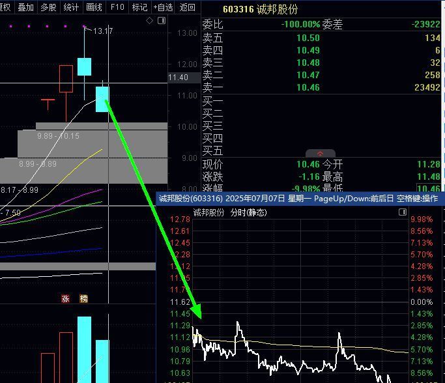Click 卖一 volume 23492
This screenshot has height=383, width=445.
point(427,87)
